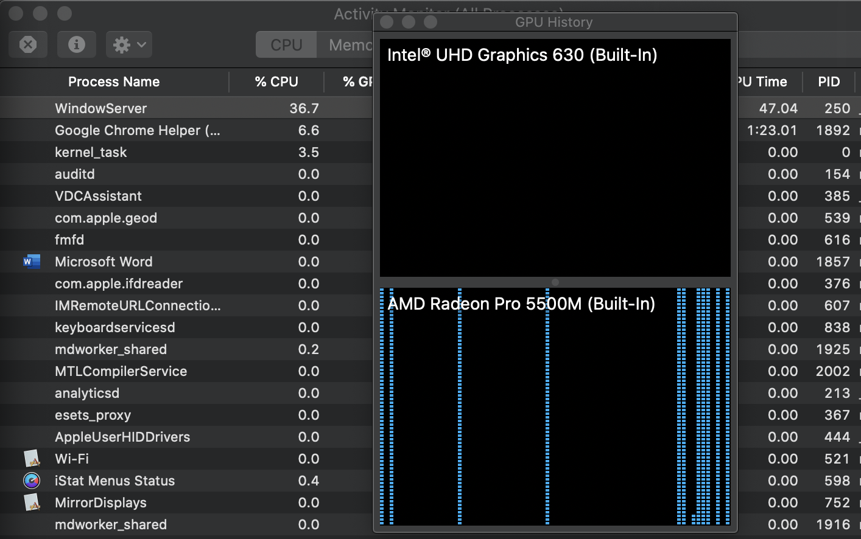Select the auditd process name
The image size is (861, 539).
pos(75,174)
